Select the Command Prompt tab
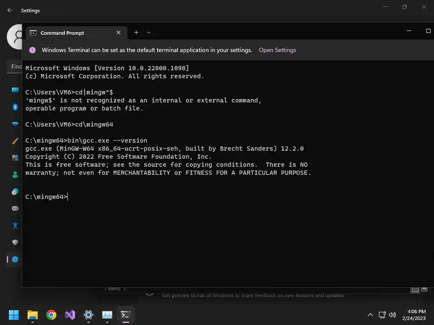The image size is (434, 325). pyautogui.click(x=77, y=33)
